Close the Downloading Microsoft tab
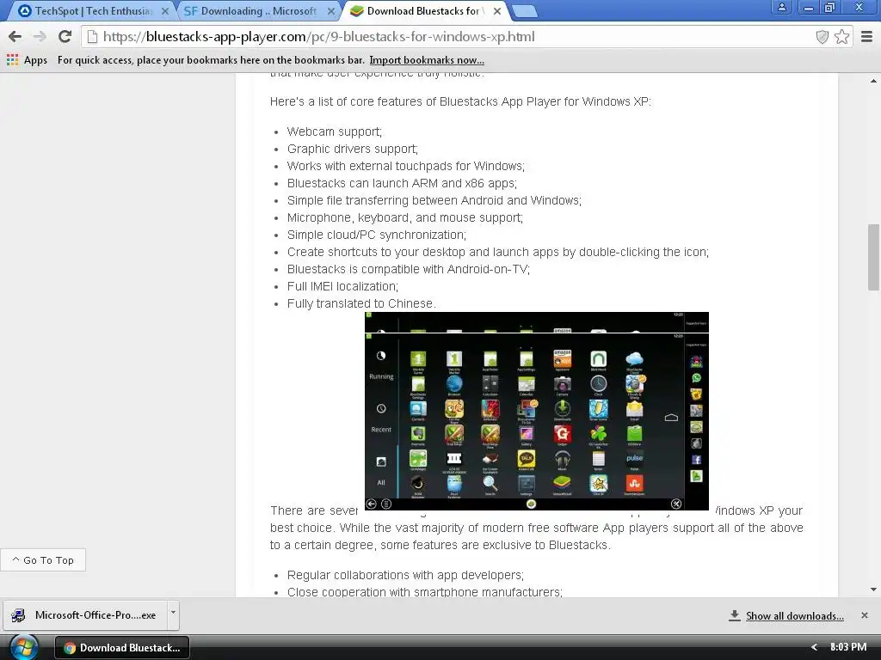Viewport: 881px width, 660px height. 331,11
